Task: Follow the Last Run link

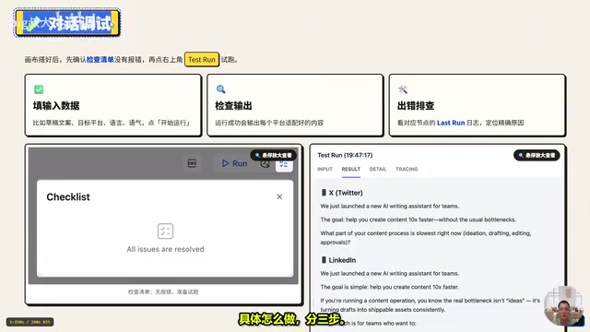Action: [451, 123]
